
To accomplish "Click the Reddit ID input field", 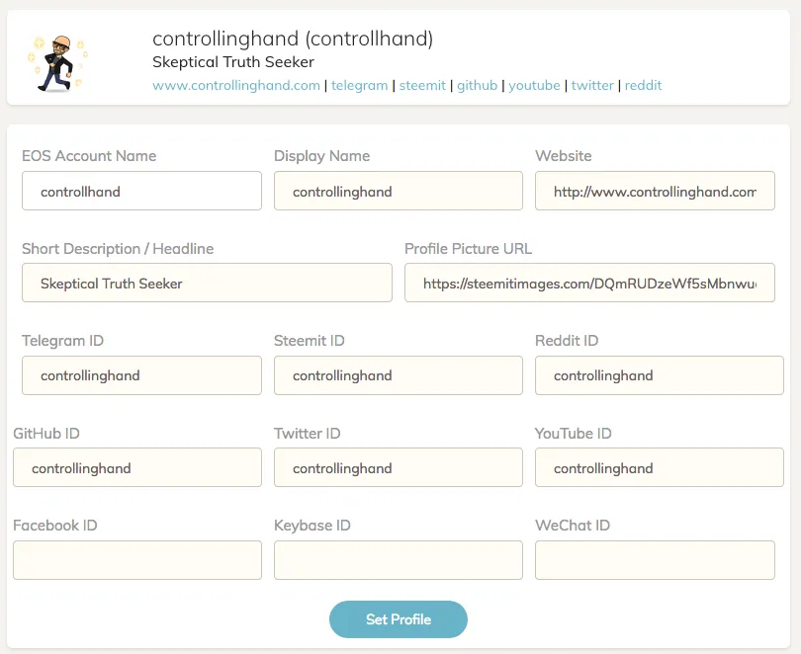I will tap(660, 375).
